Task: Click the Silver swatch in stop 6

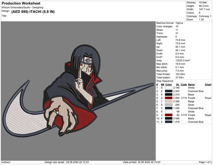Action: pos(169,105)
